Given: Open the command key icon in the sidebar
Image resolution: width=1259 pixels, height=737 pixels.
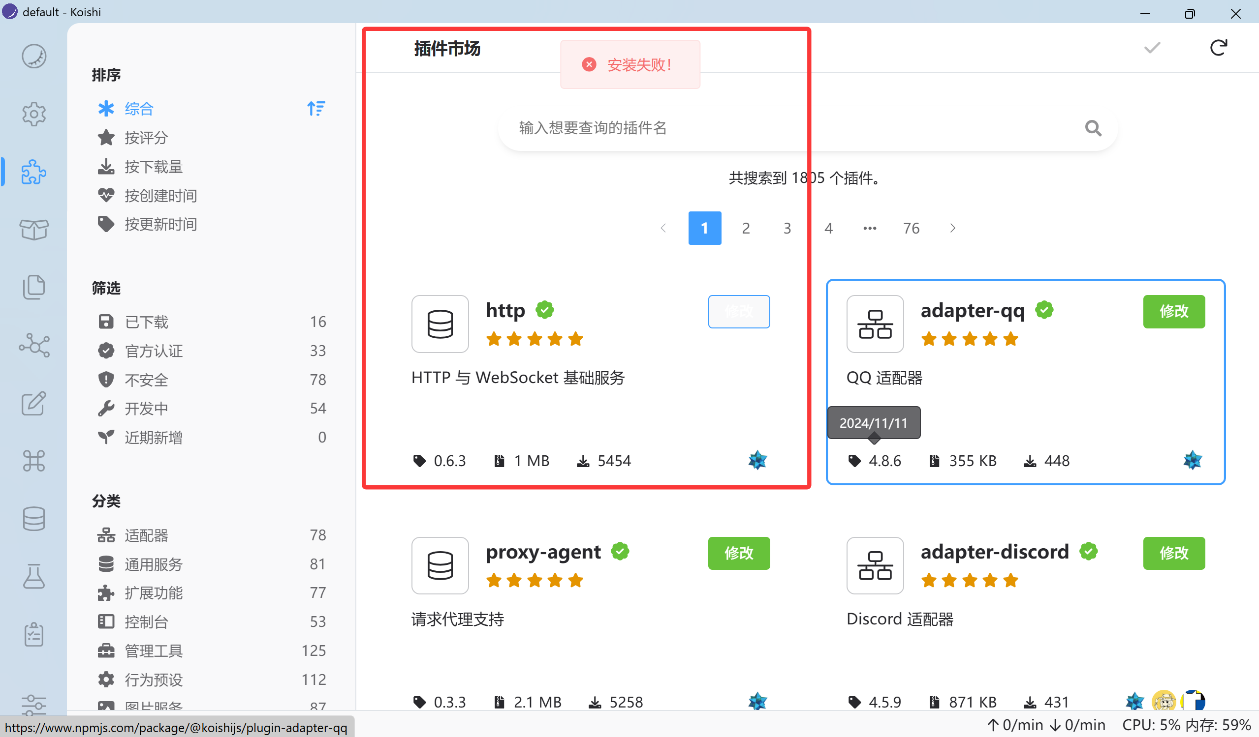Looking at the screenshot, I should pos(34,461).
